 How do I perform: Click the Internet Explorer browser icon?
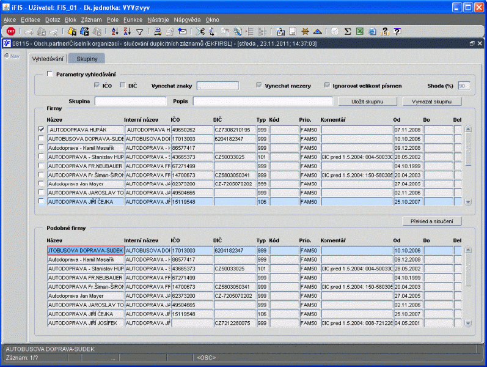pos(372,31)
